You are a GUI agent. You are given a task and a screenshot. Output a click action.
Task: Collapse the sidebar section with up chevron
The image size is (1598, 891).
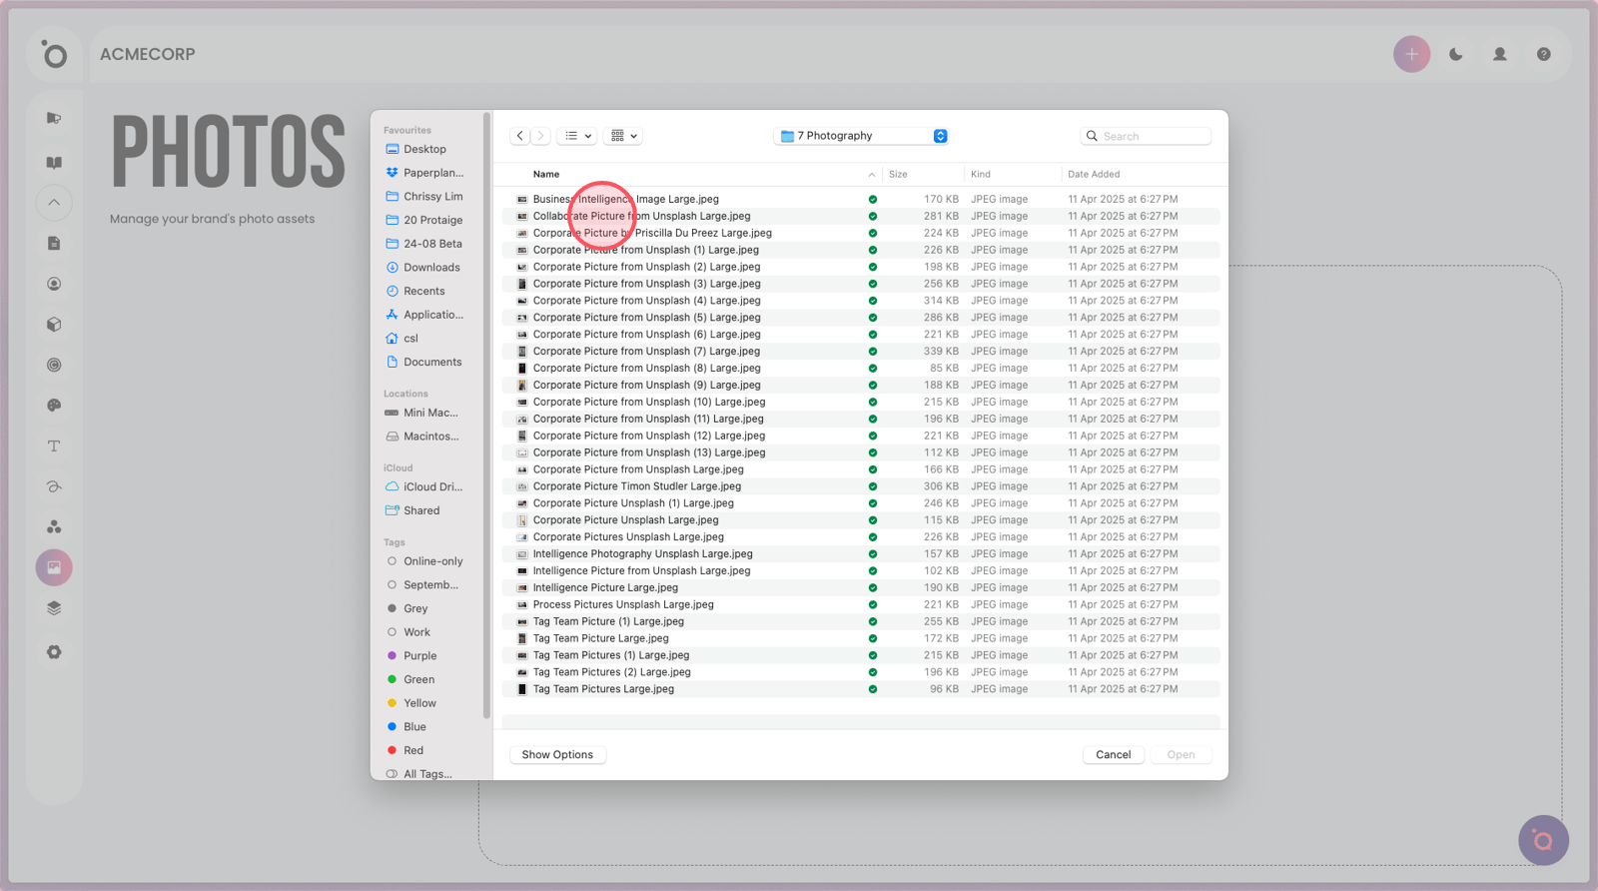point(54,203)
